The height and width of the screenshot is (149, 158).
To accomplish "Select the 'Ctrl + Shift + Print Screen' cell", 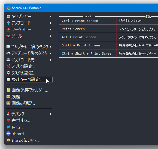I will [x=87, y=53].
